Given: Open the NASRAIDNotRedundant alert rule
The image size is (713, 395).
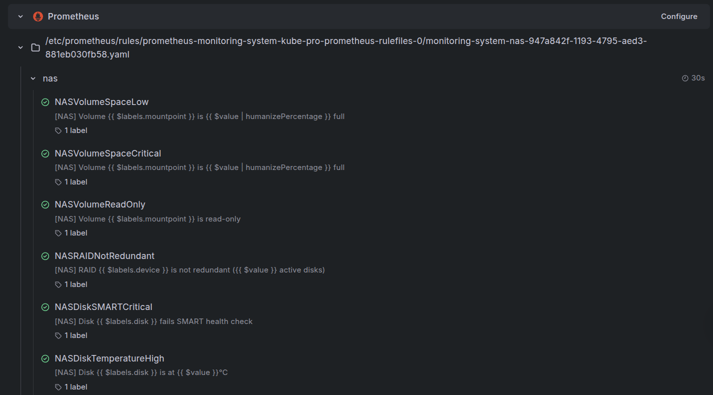Looking at the screenshot, I should pyautogui.click(x=105, y=256).
